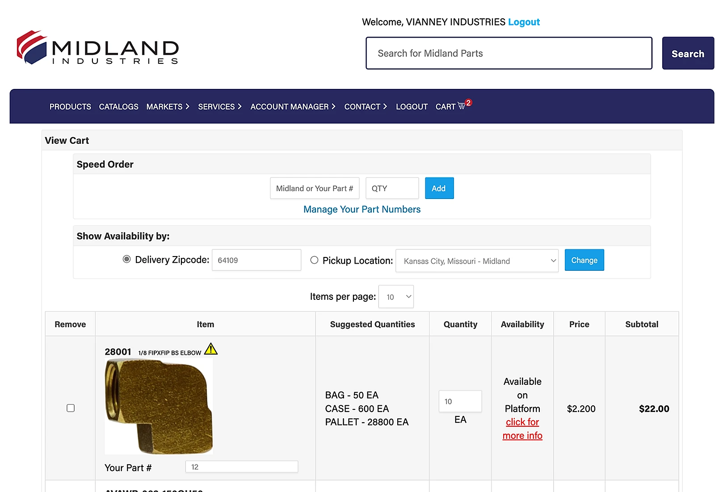715x492 pixels.
Task: Open the CATALOGS navigation menu
Action: tap(118, 106)
